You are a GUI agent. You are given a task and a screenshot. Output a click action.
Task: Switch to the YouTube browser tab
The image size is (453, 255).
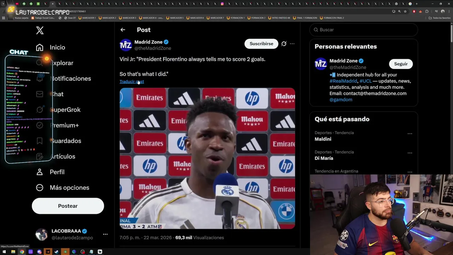click(x=17, y=4)
